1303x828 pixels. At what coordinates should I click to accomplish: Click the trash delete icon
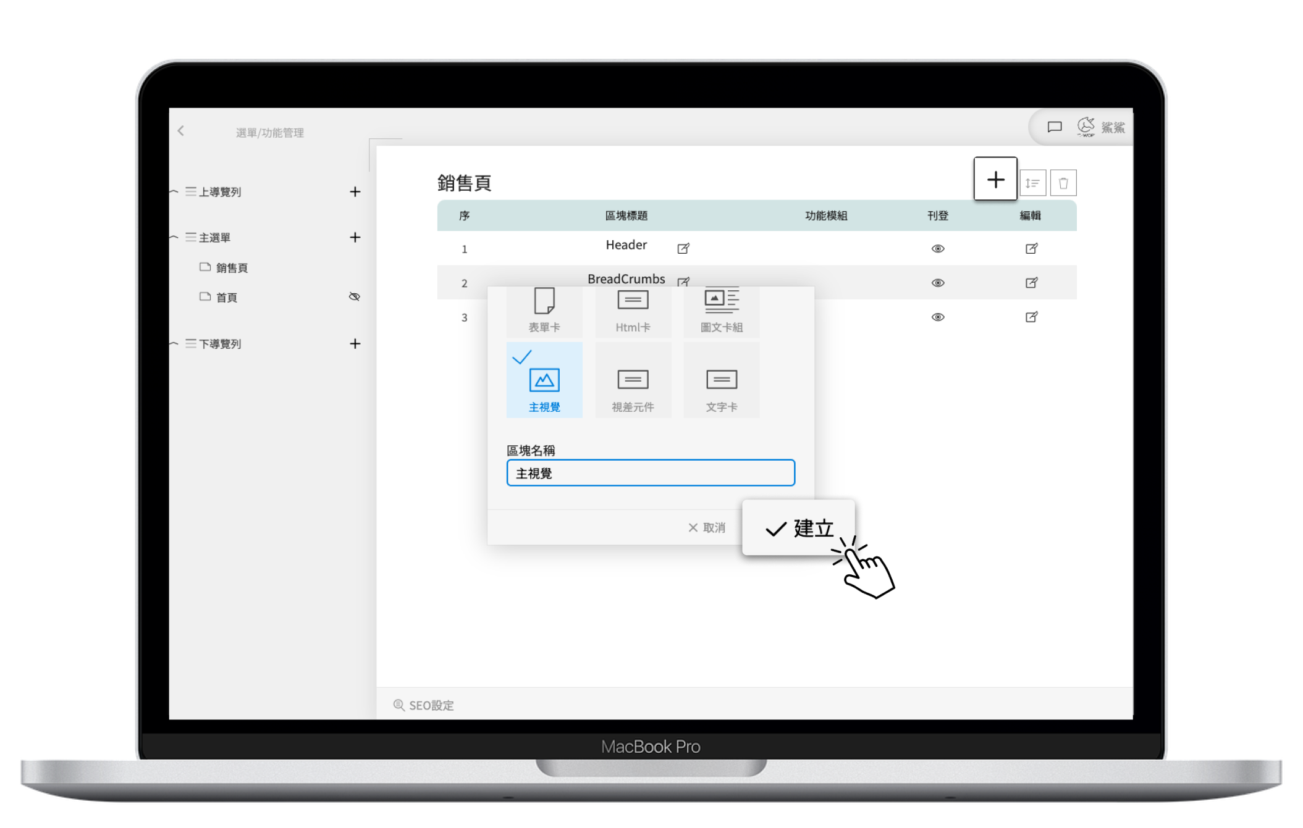[1063, 183]
